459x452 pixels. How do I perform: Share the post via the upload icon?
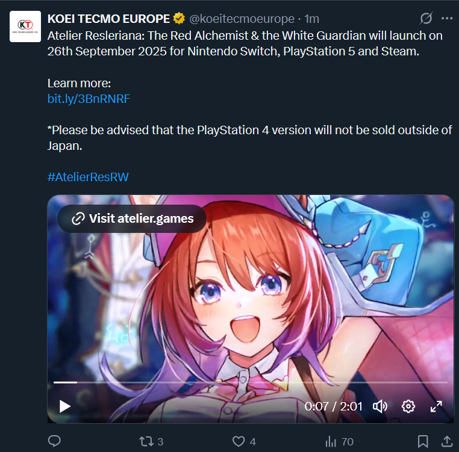coord(447,441)
